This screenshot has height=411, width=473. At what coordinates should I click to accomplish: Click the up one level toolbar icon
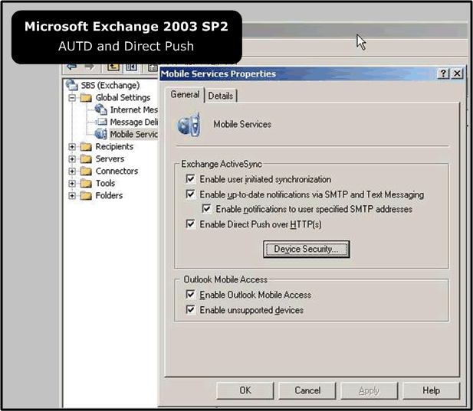tap(113, 67)
